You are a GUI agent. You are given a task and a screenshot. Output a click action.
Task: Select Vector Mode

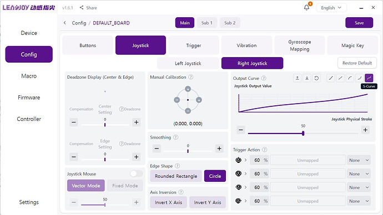86,186
